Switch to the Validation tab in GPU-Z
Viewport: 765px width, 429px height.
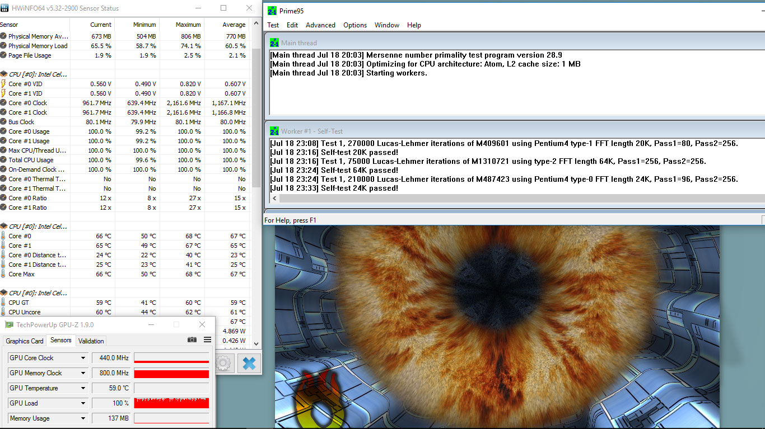click(91, 341)
